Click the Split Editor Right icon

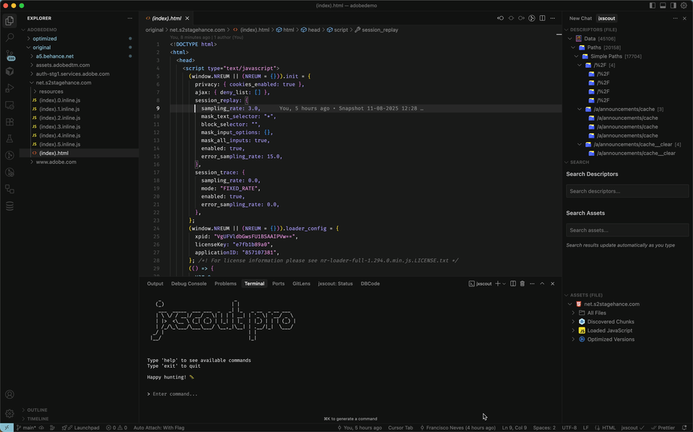[x=542, y=18]
